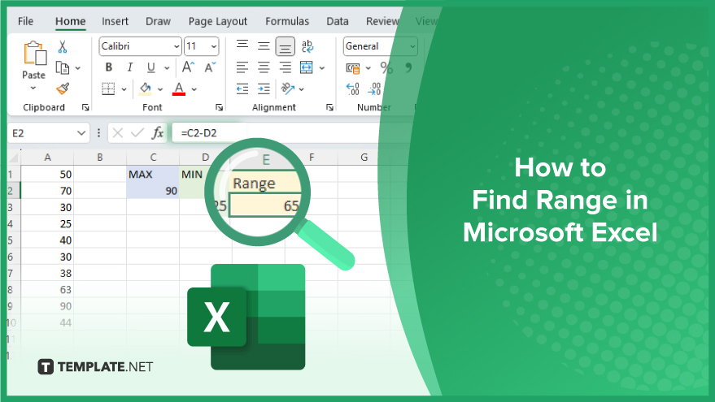715x402 pixels.
Task: Cancel the formula bar entry
Action: coord(118,133)
